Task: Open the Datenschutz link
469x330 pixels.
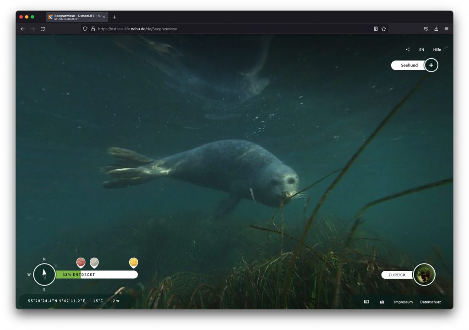Action: point(431,302)
